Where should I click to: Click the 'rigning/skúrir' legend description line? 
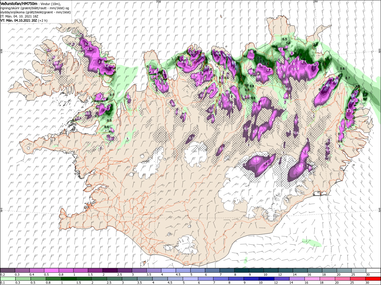[35, 8]
